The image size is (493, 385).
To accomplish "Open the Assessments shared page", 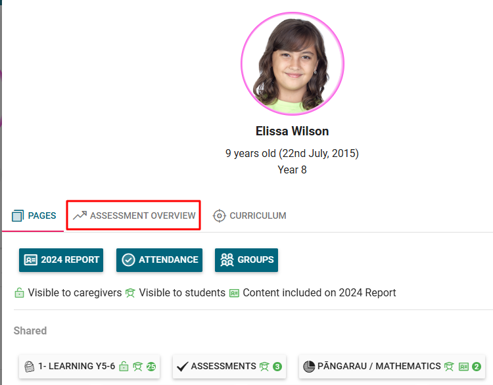I will click(x=223, y=367).
